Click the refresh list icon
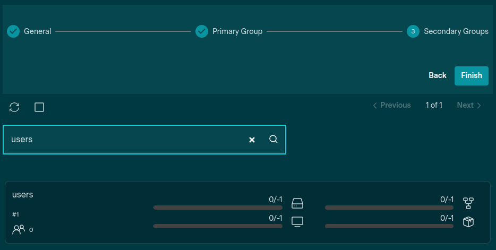This screenshot has width=496, height=250. (x=14, y=107)
